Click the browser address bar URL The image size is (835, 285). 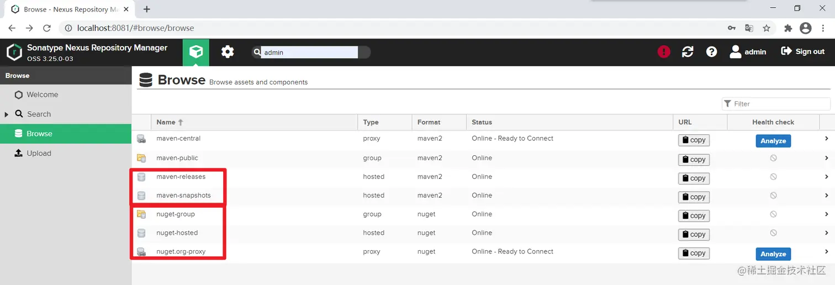[x=135, y=28]
